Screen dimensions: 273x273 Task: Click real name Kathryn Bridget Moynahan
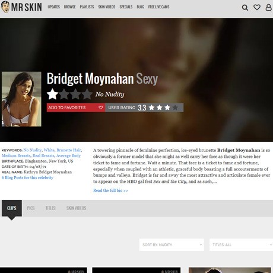tap(47, 172)
